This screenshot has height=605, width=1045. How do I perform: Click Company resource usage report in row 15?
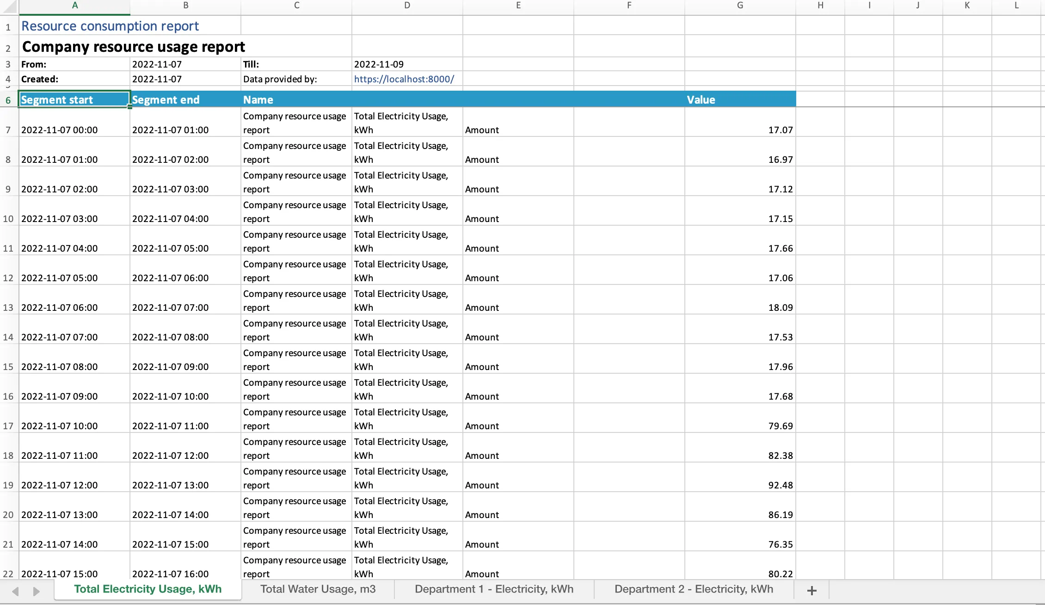pos(296,359)
